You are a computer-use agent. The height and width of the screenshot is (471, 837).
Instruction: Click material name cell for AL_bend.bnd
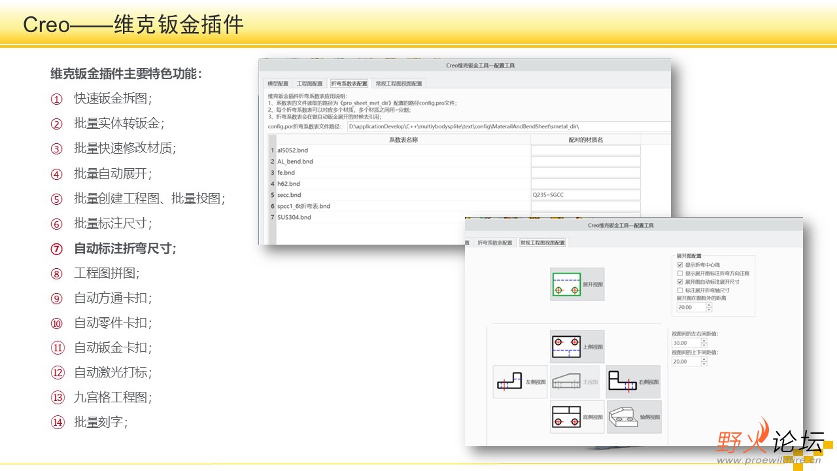pyautogui.click(x=586, y=162)
